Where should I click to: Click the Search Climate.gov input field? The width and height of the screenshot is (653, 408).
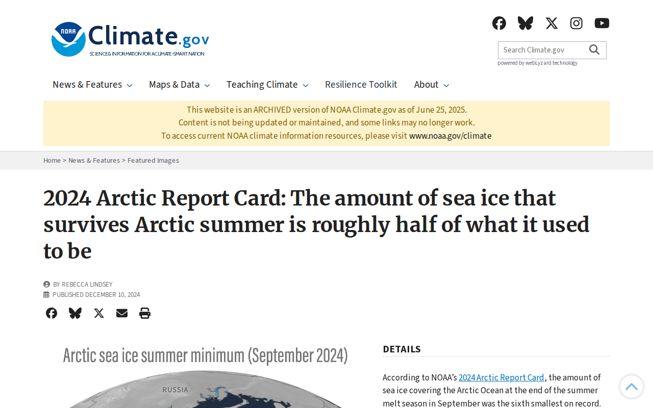542,50
